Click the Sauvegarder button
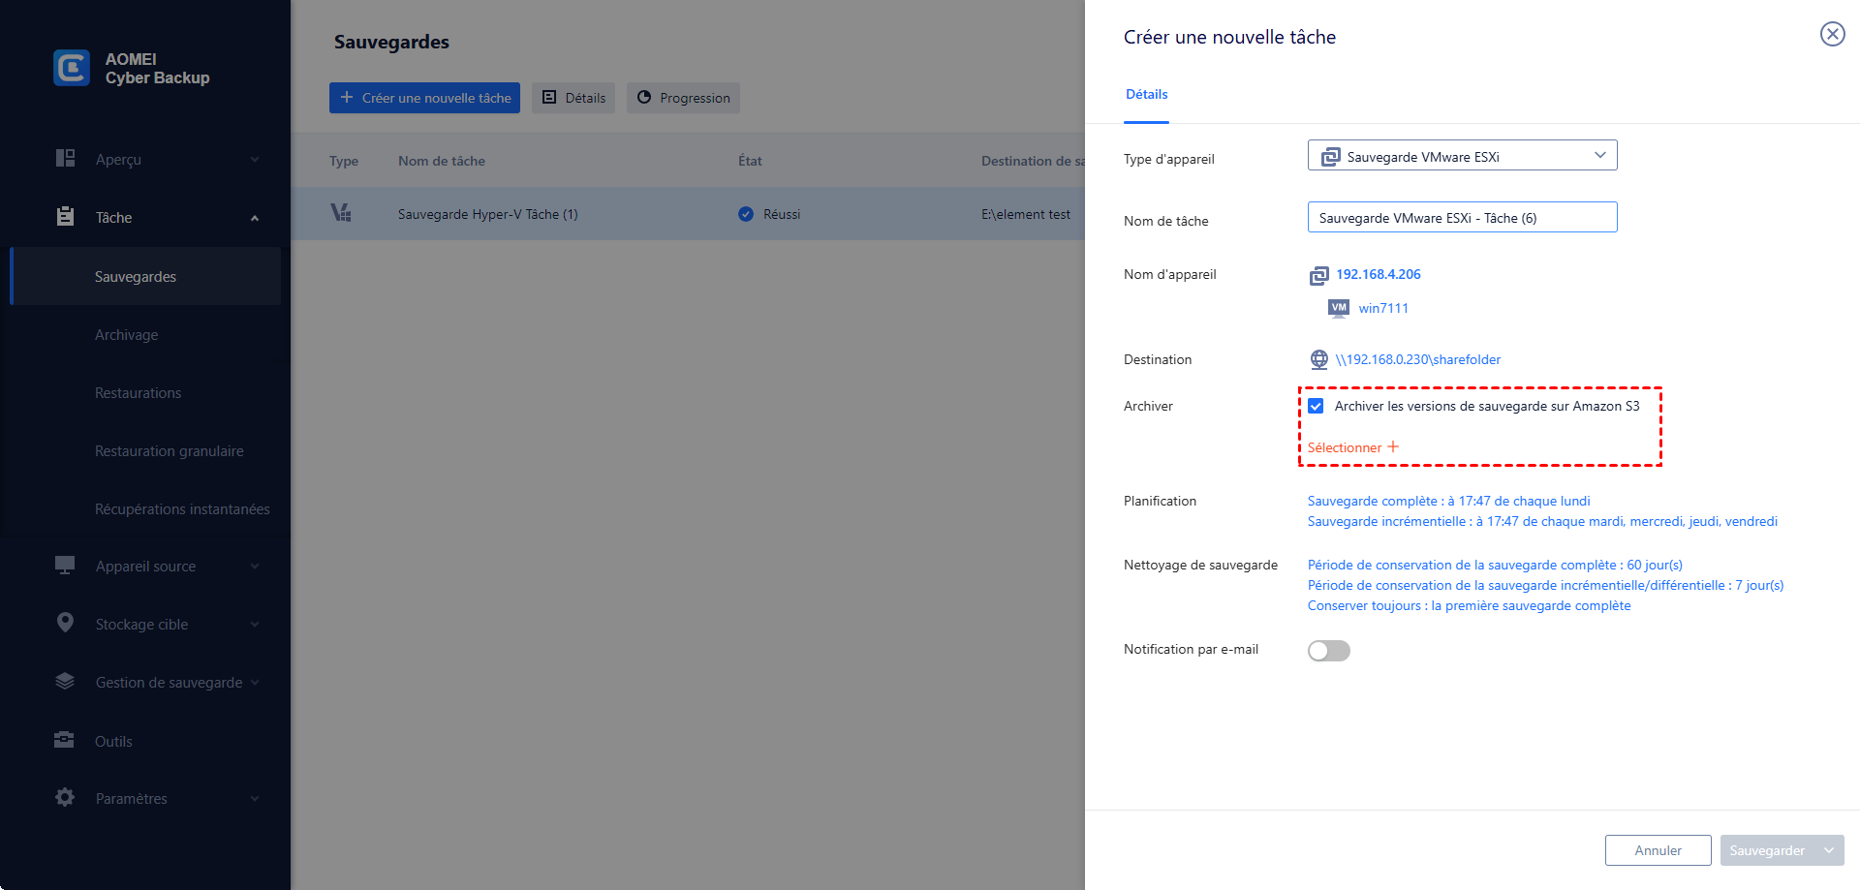Image resolution: width=1860 pixels, height=890 pixels. (1767, 850)
